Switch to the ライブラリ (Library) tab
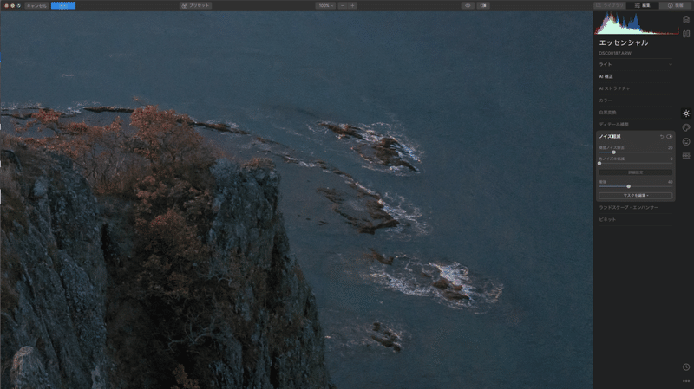 610,6
